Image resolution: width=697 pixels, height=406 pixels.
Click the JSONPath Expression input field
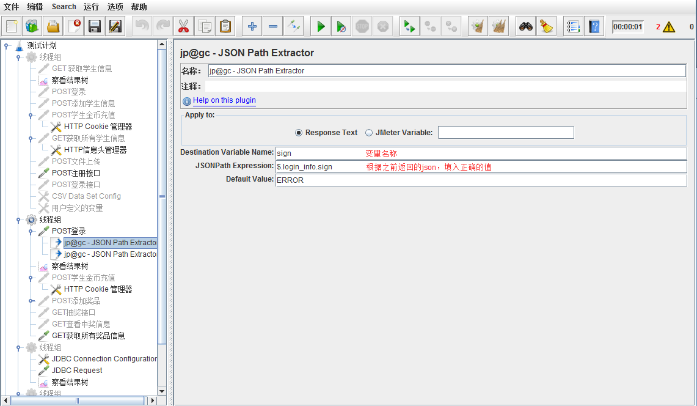tap(481, 166)
